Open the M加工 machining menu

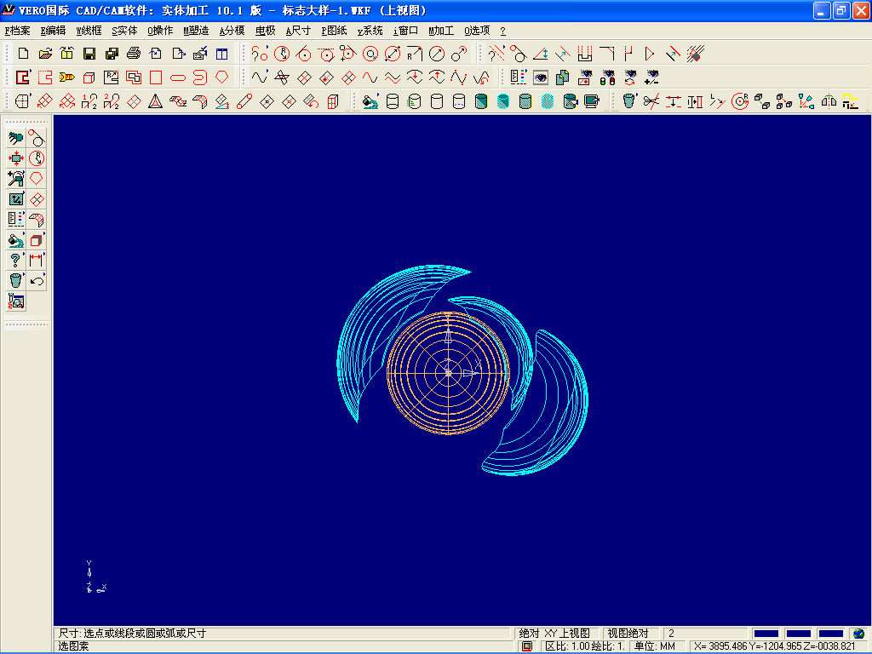click(441, 31)
